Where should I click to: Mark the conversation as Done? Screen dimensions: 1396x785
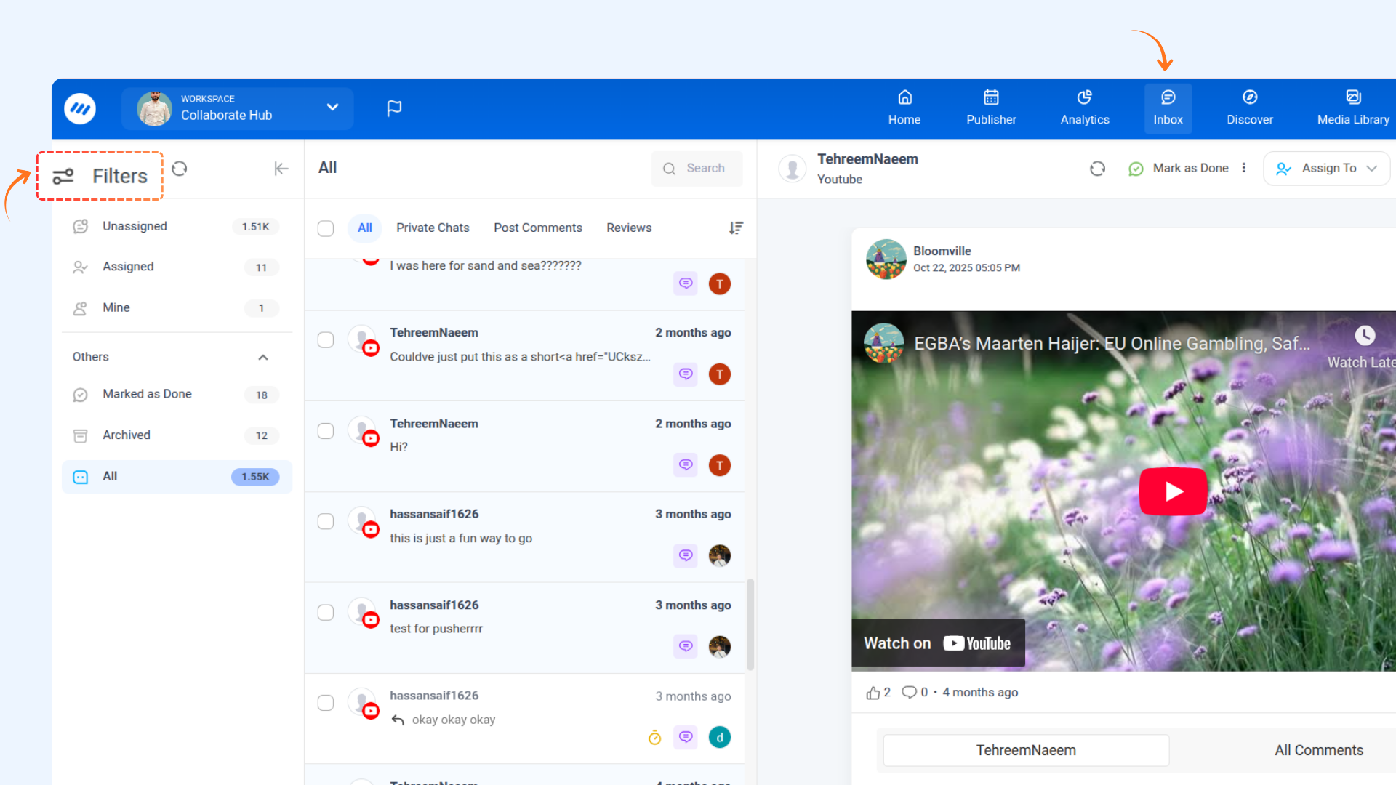[x=1179, y=169]
